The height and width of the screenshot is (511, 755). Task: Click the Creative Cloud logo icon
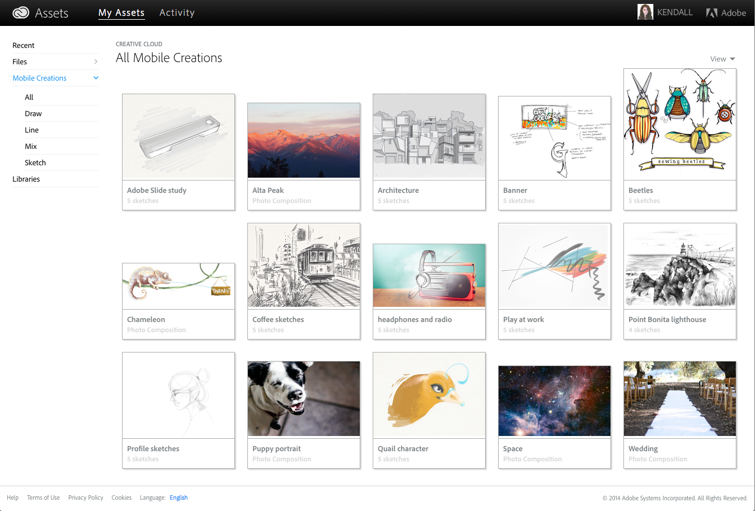tap(21, 13)
